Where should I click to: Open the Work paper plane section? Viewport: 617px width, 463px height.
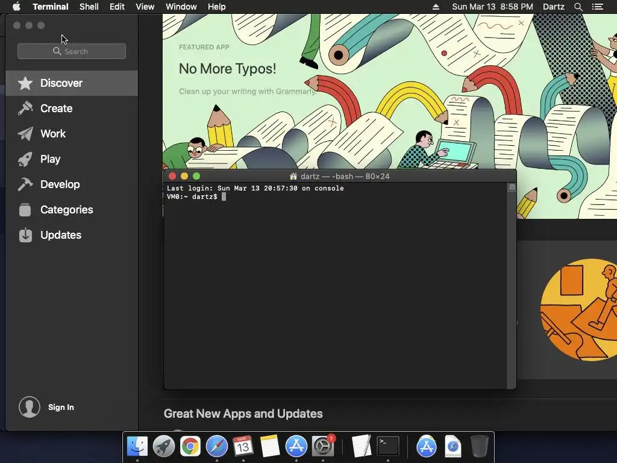pos(72,134)
